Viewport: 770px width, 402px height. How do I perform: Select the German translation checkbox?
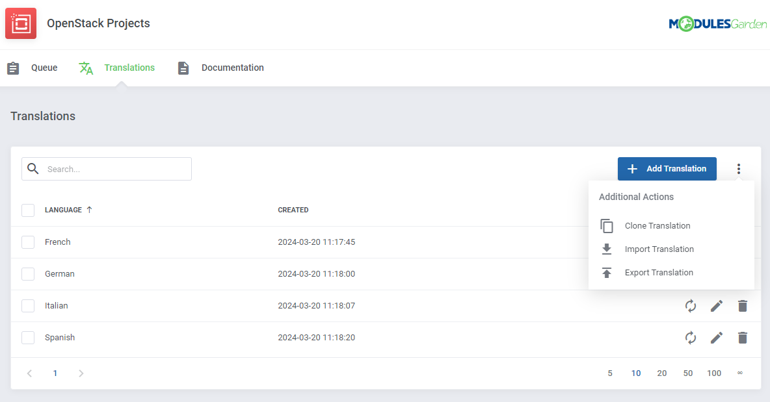pyautogui.click(x=28, y=273)
